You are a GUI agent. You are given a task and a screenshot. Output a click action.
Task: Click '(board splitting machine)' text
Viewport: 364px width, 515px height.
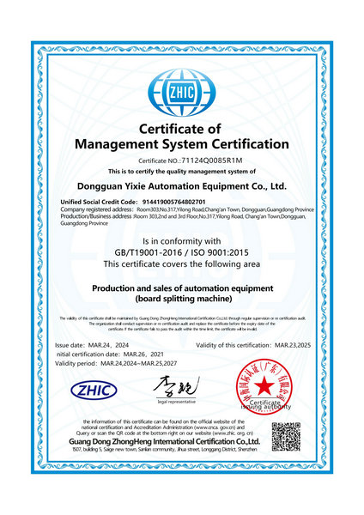[x=184, y=299]
